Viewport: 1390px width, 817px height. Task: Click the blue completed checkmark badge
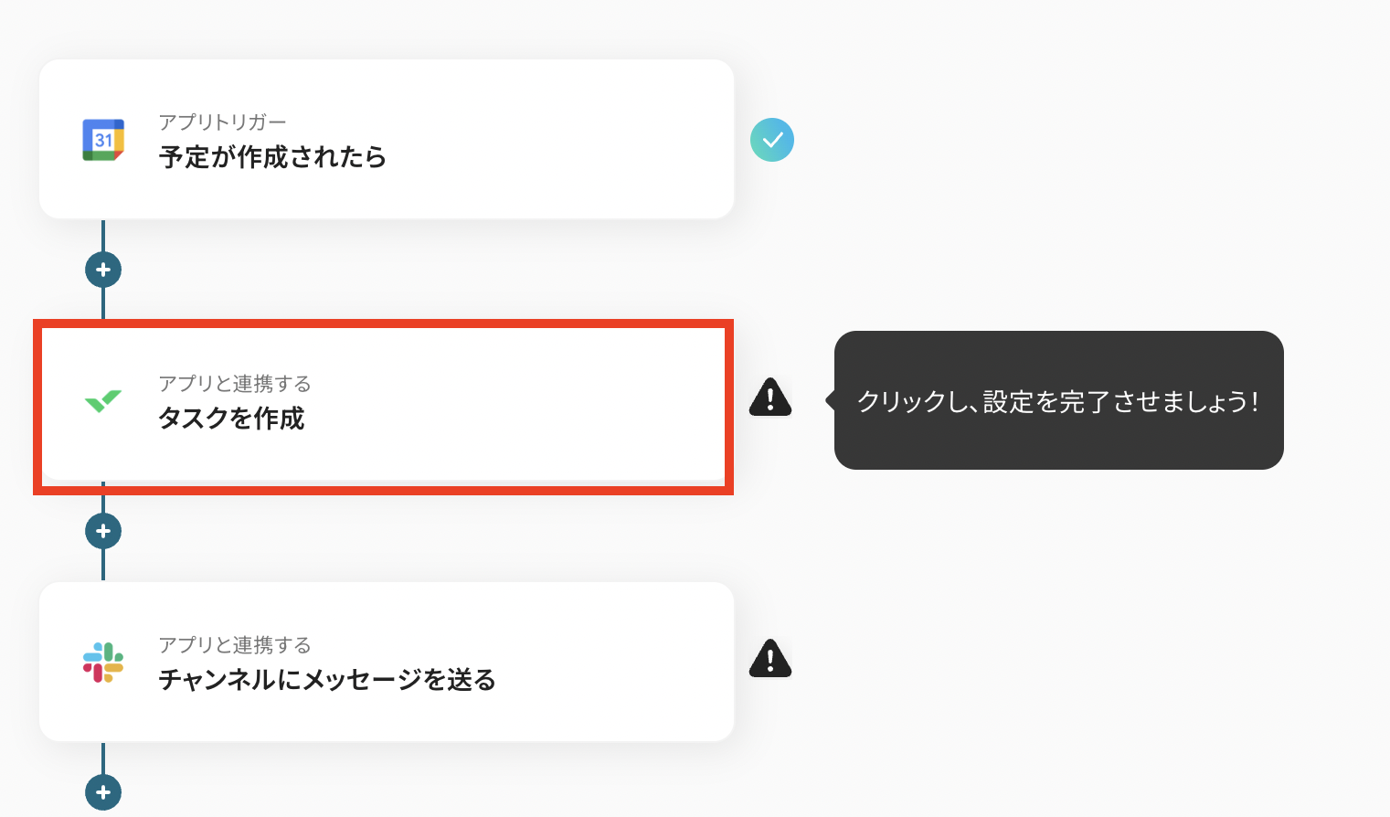coord(772,140)
